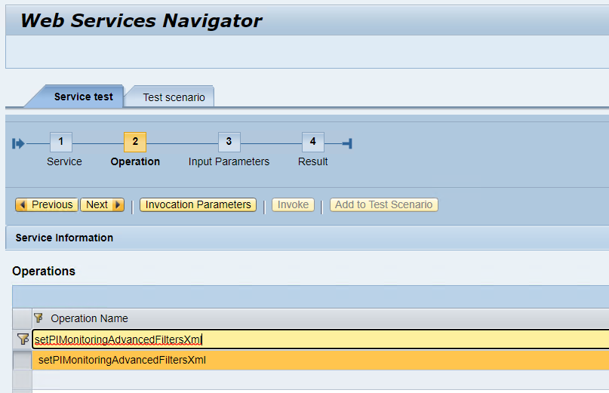Click the filter icon in the Operation Name header

[38, 318]
